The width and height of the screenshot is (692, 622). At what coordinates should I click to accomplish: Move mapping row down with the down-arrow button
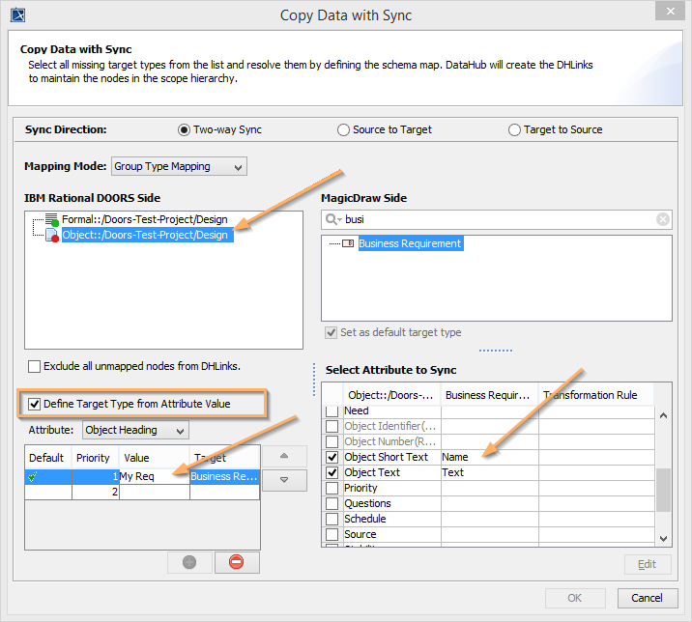click(x=284, y=480)
